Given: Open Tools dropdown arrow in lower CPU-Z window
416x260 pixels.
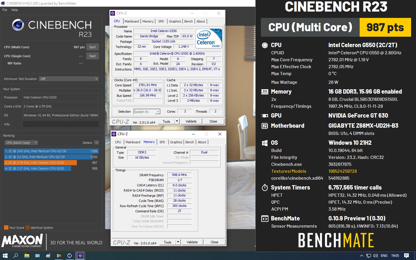Looking at the screenshot, I should coord(178,242).
